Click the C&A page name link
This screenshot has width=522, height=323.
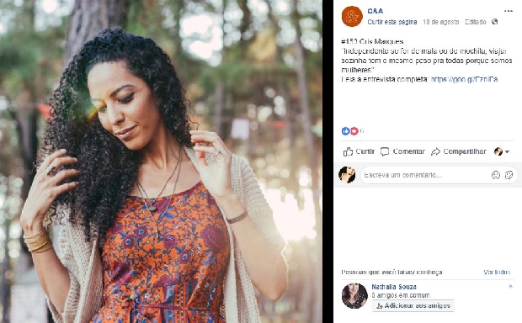(376, 11)
